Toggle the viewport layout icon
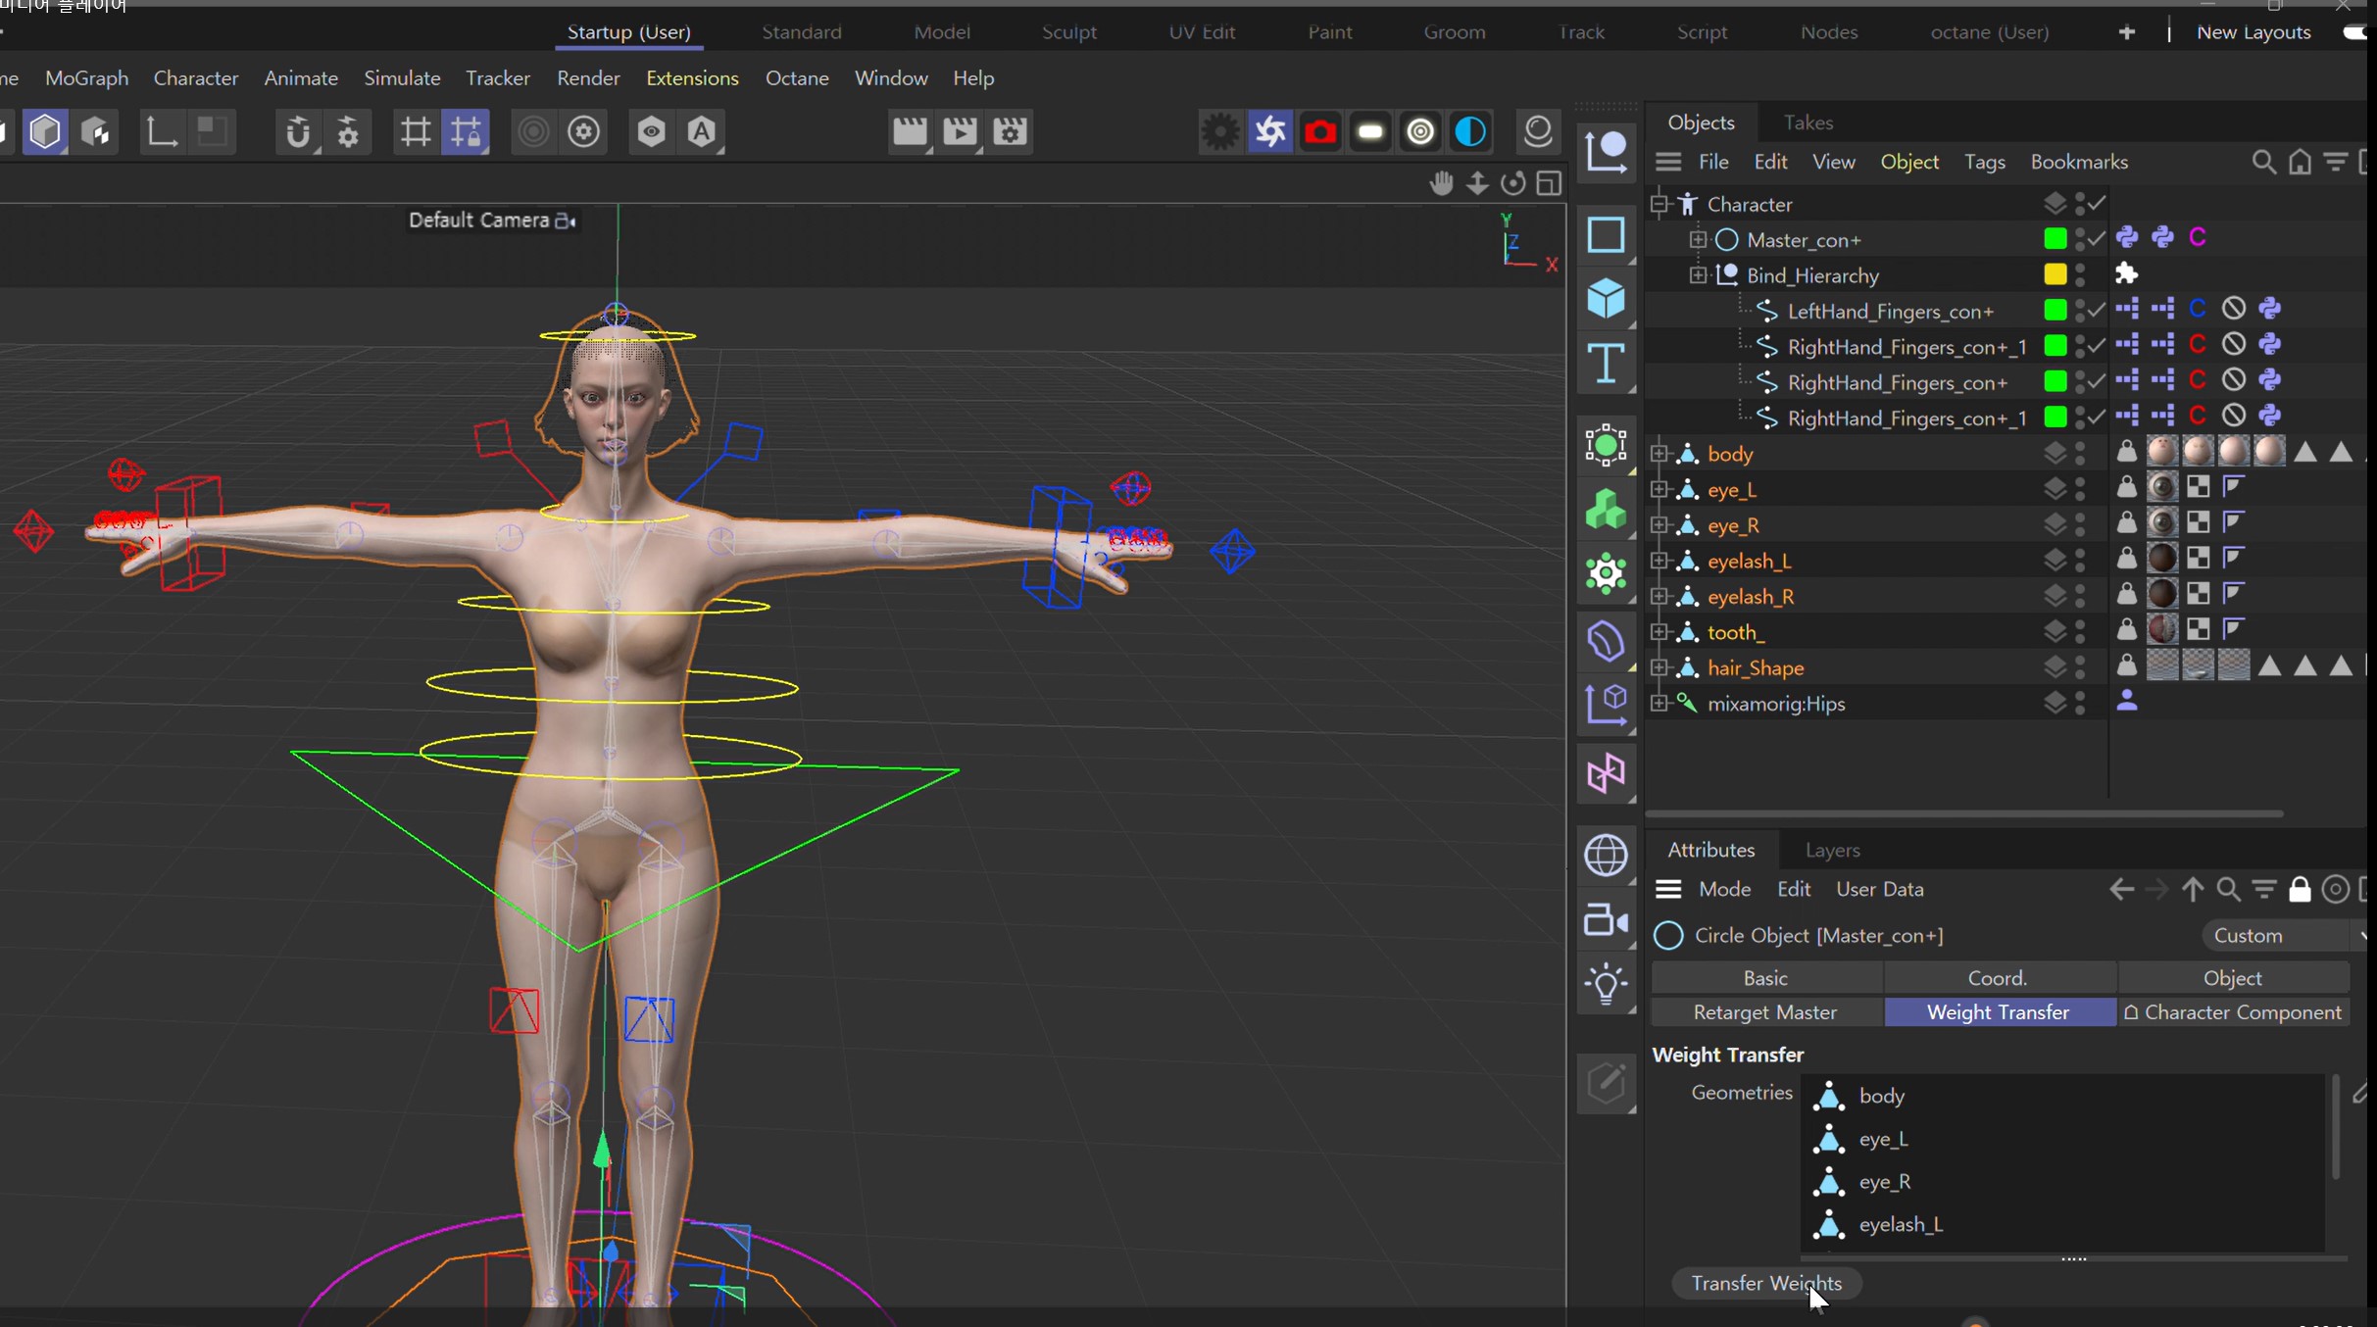 point(1549,183)
